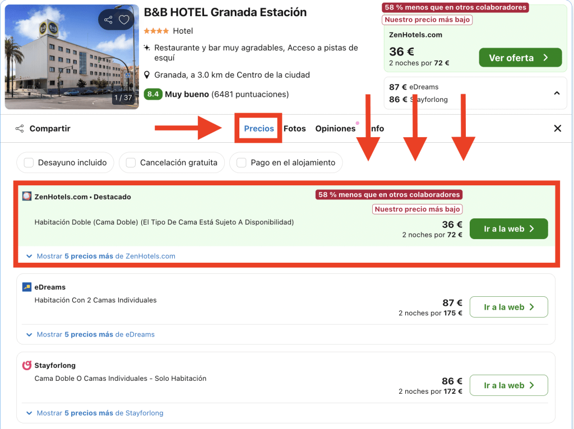Viewport: 574px width, 429px height.
Task: Open the Opiniones tab
Action: (335, 129)
